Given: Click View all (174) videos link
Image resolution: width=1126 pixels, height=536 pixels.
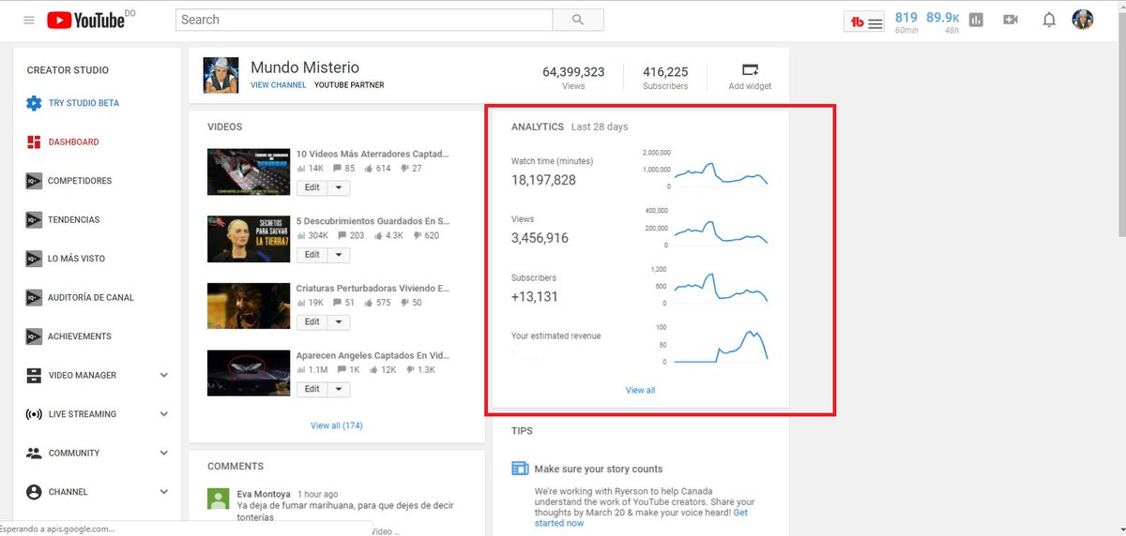Looking at the screenshot, I should tap(336, 425).
